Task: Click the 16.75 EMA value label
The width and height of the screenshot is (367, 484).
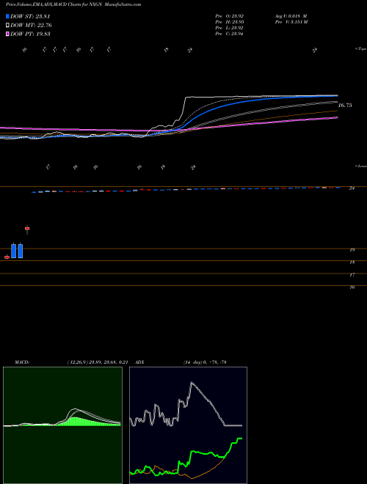Action: (x=345, y=106)
